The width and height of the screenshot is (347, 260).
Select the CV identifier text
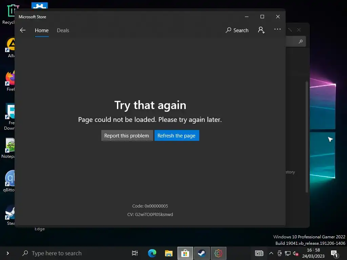click(150, 214)
